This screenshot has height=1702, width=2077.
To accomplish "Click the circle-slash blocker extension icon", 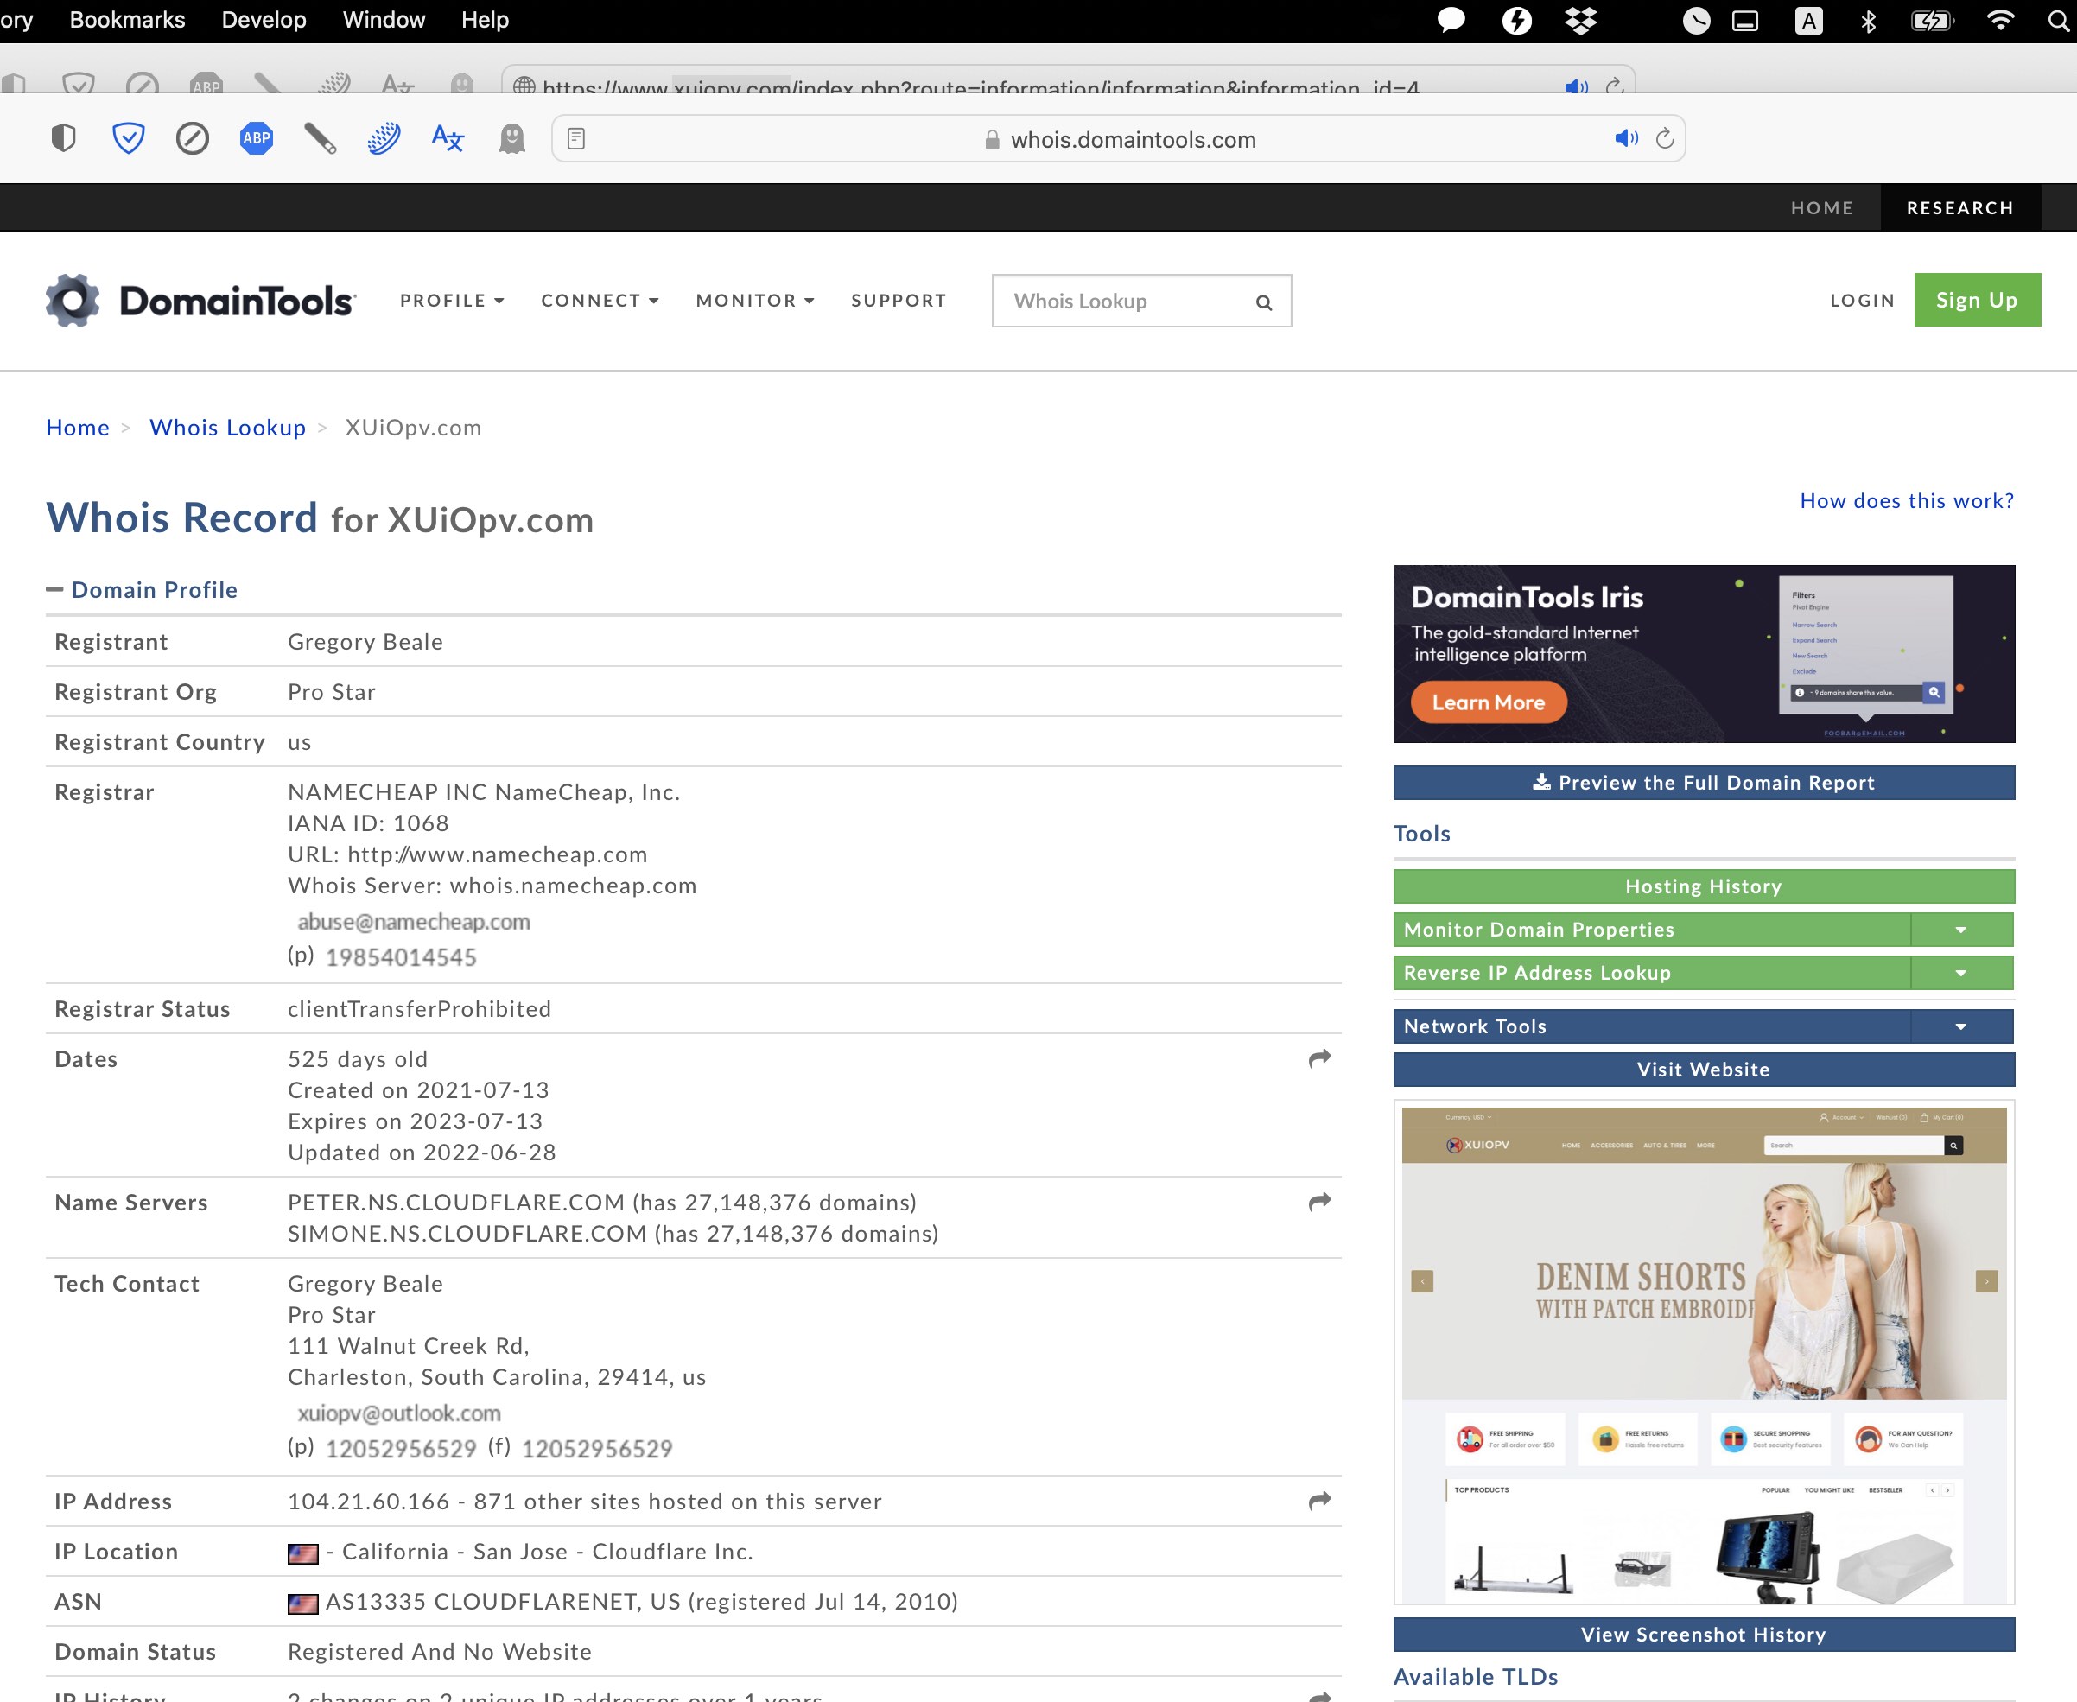I will point(192,138).
